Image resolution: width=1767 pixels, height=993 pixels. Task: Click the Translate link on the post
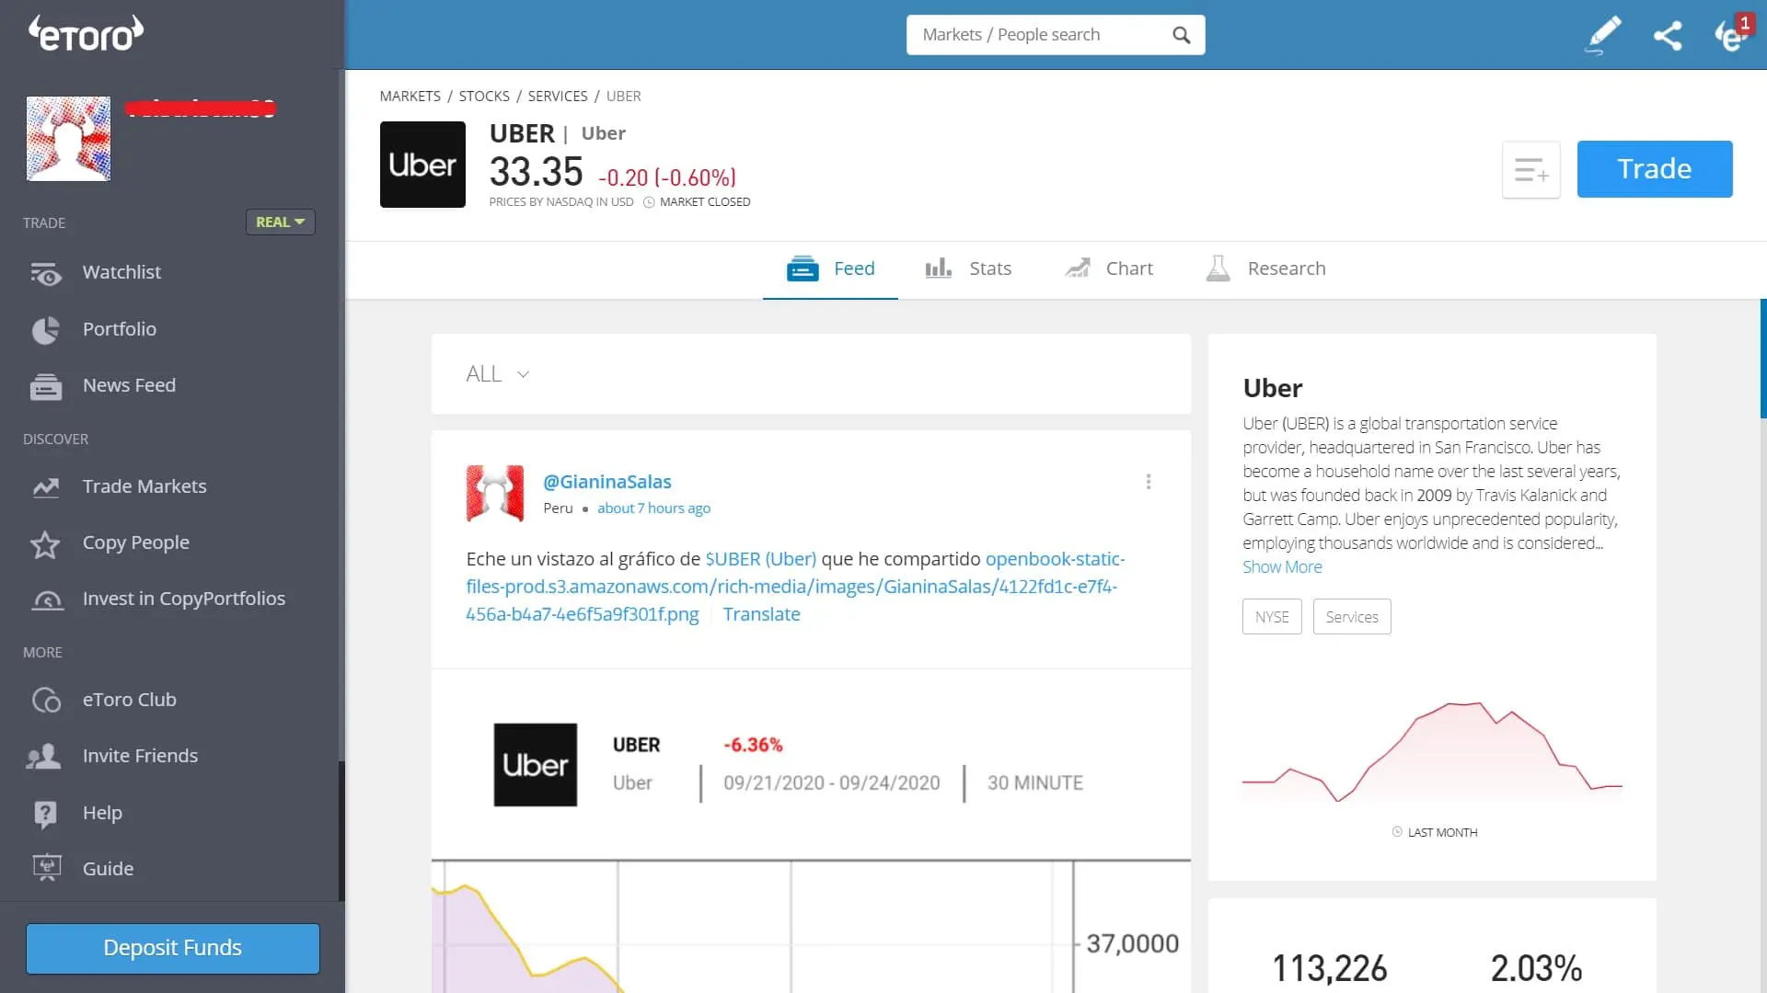(761, 615)
